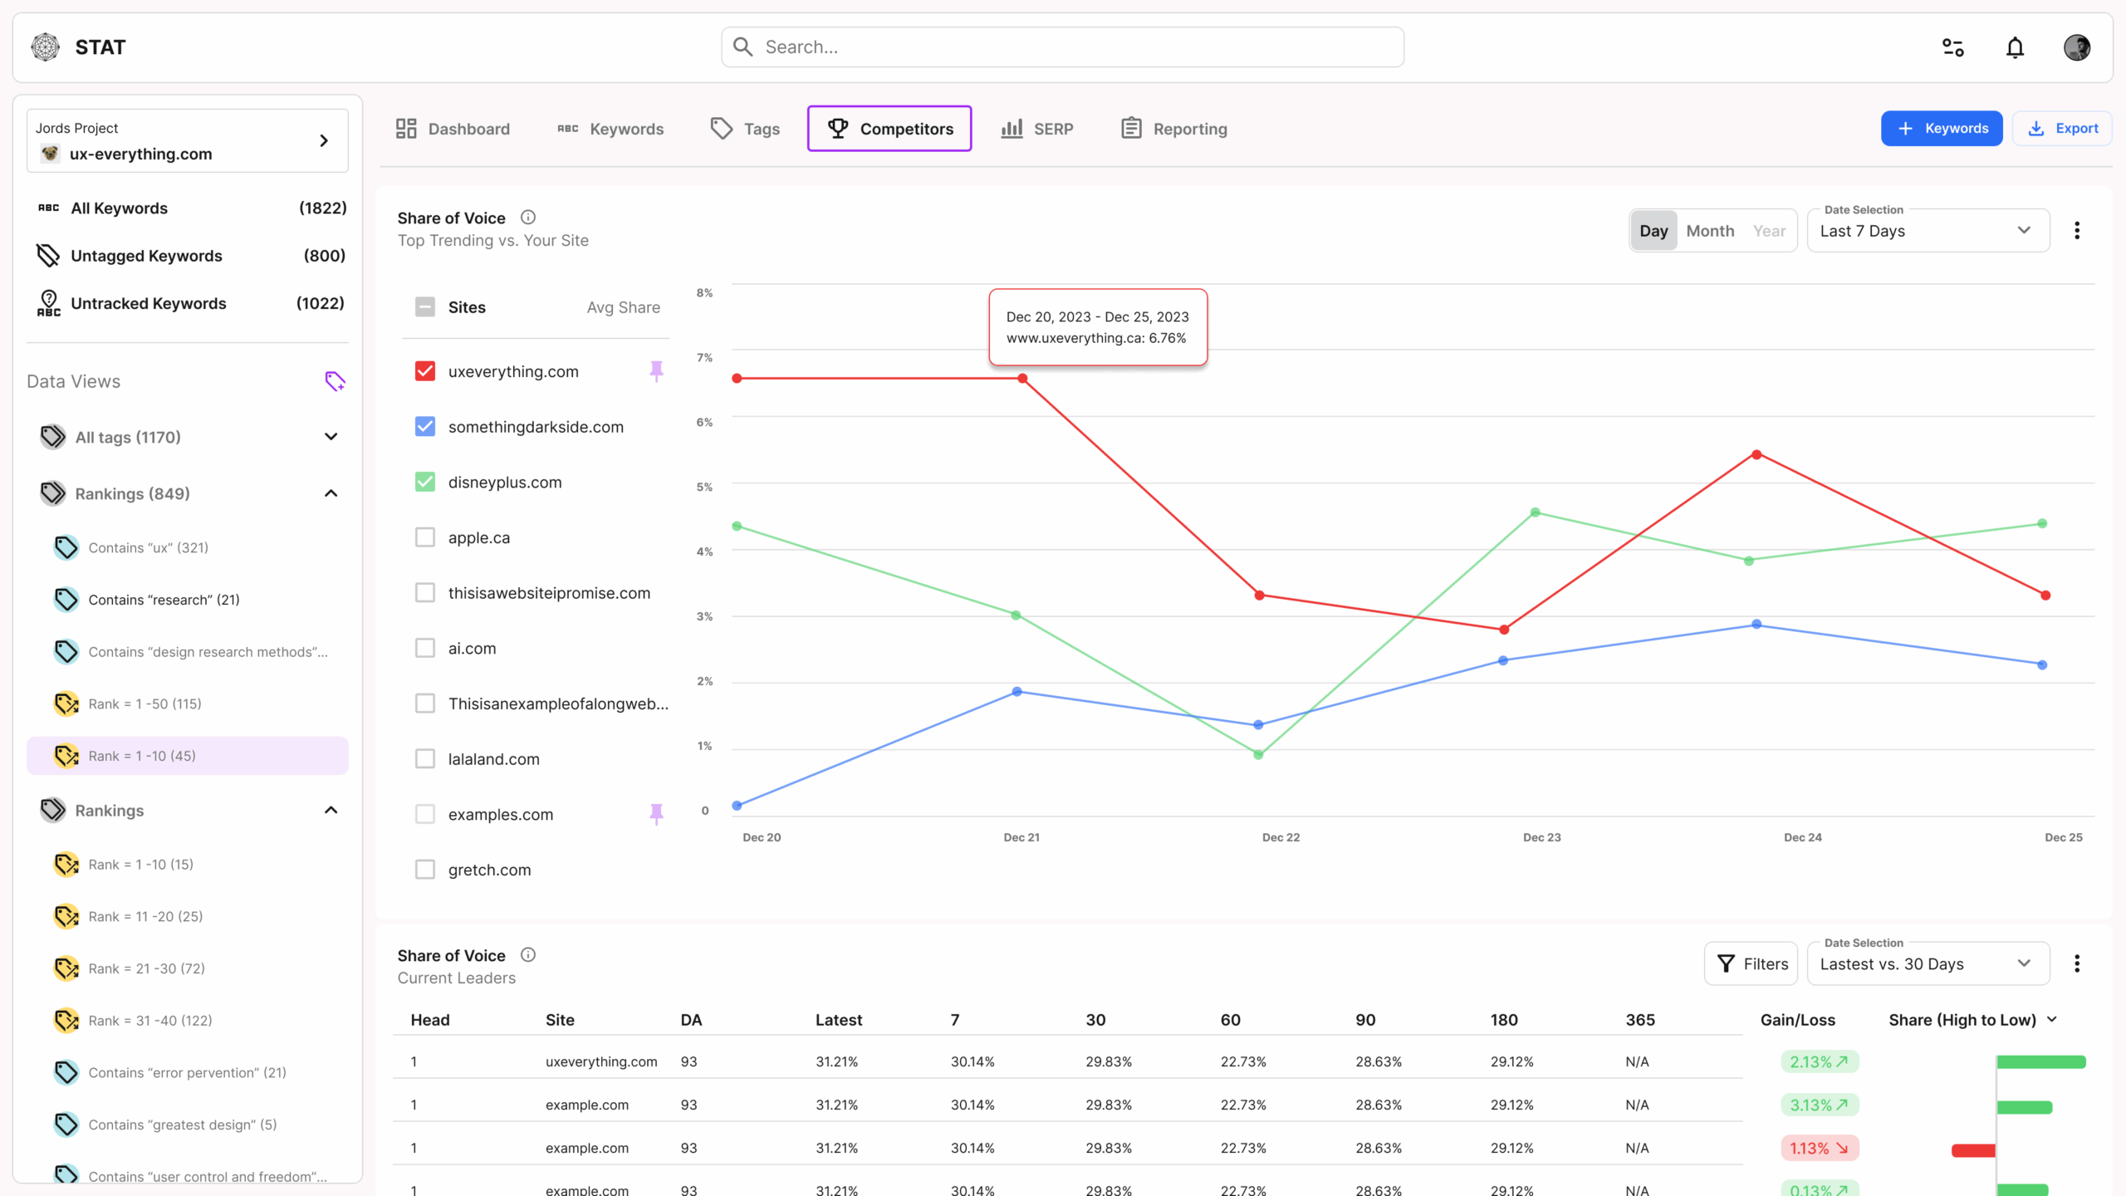Screen dimensions: 2126x1196
Task: Uncheck disneyplus.com checkbox
Action: [x=425, y=482]
